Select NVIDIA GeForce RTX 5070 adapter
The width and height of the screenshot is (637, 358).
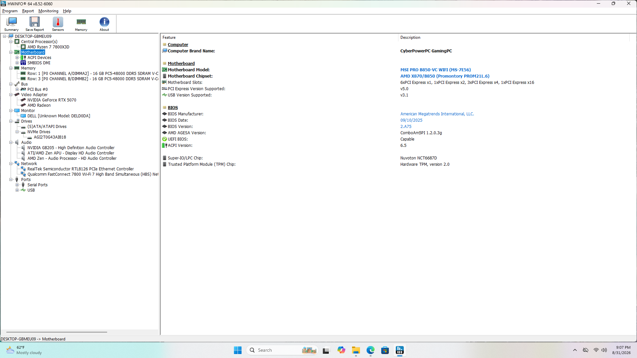52,100
